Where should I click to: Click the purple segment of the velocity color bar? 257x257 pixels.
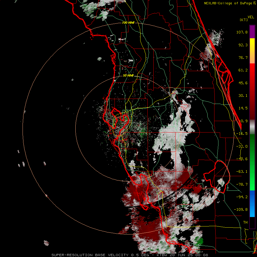(x=252, y=32)
